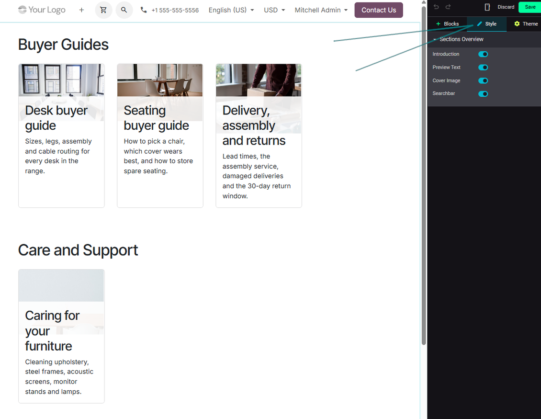Click the Caring for furniture cover image
The height and width of the screenshot is (419, 541).
tap(61, 285)
